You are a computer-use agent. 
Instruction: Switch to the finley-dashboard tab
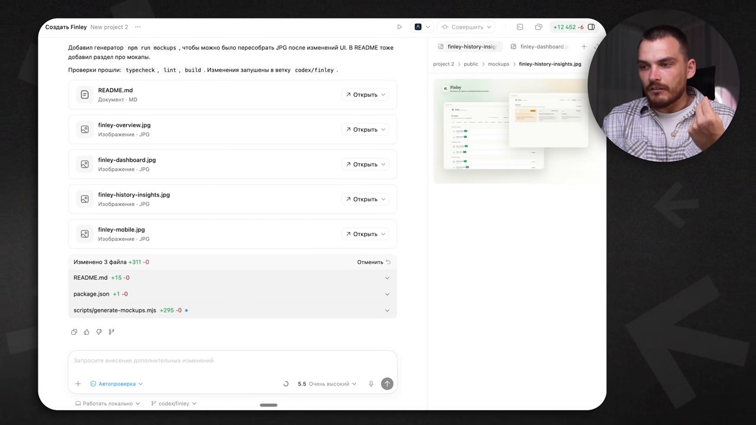[x=540, y=47]
